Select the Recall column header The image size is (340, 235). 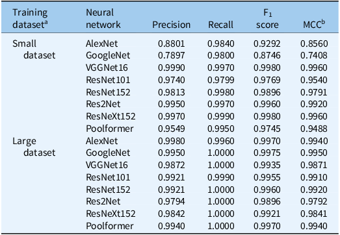221,25
